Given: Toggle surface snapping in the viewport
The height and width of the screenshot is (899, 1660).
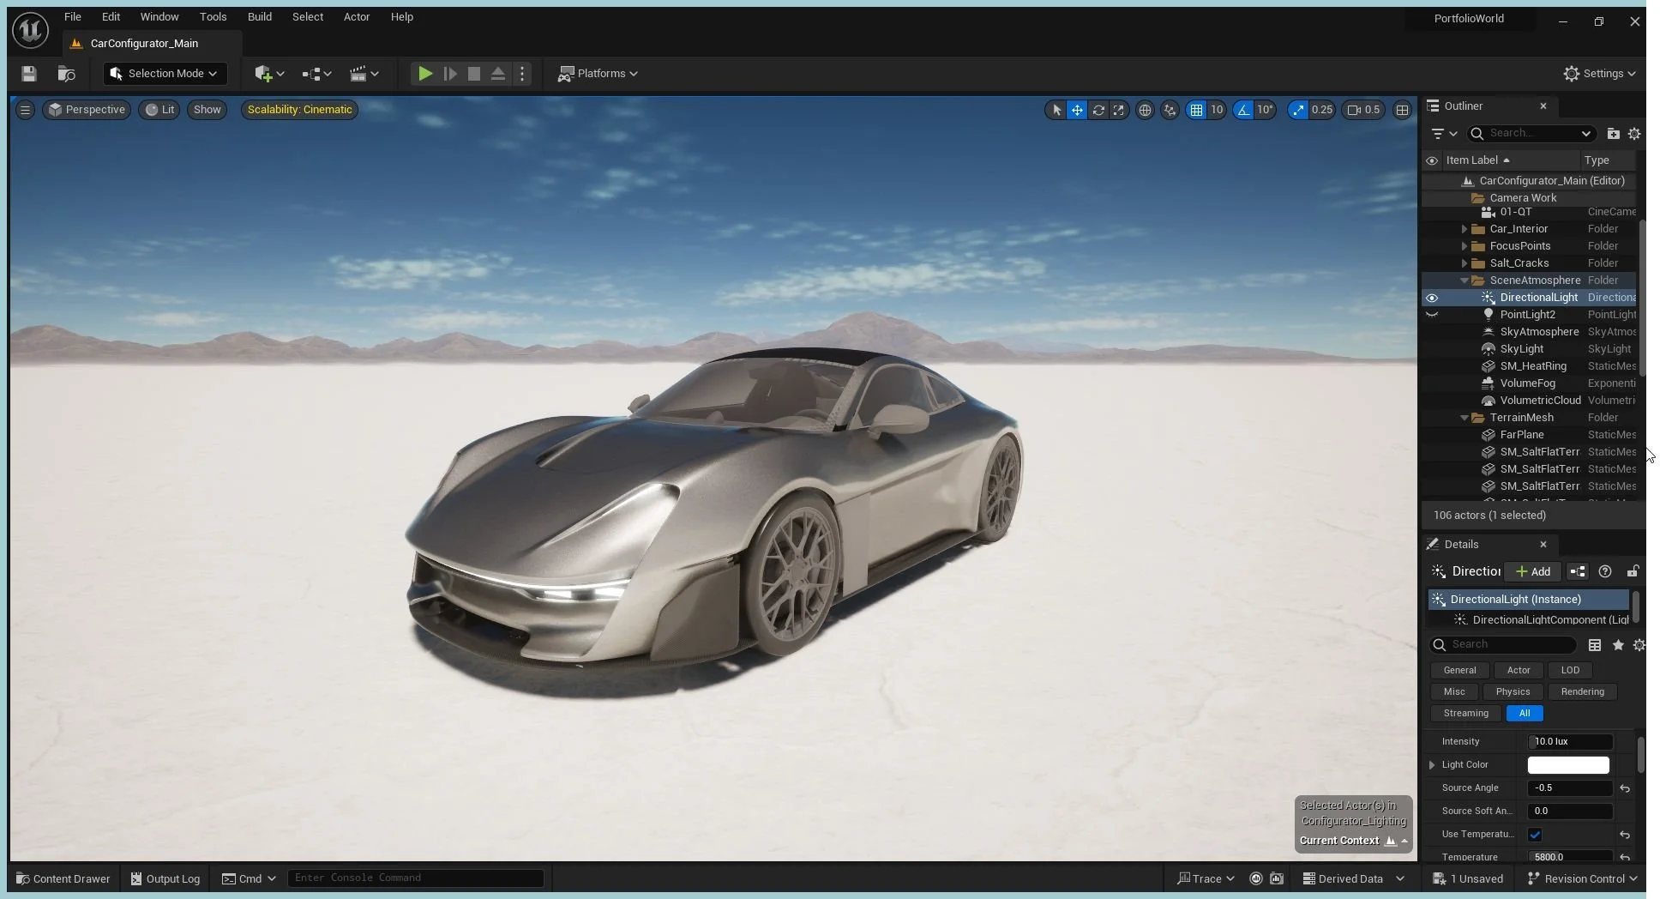Looking at the screenshot, I should coord(1170,110).
